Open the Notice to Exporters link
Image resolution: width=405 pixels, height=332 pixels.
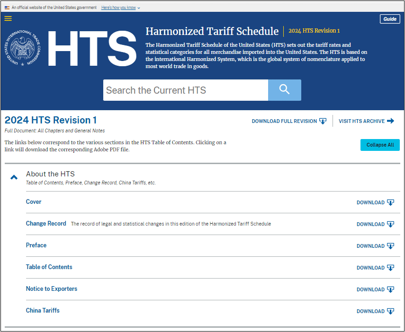coord(52,288)
